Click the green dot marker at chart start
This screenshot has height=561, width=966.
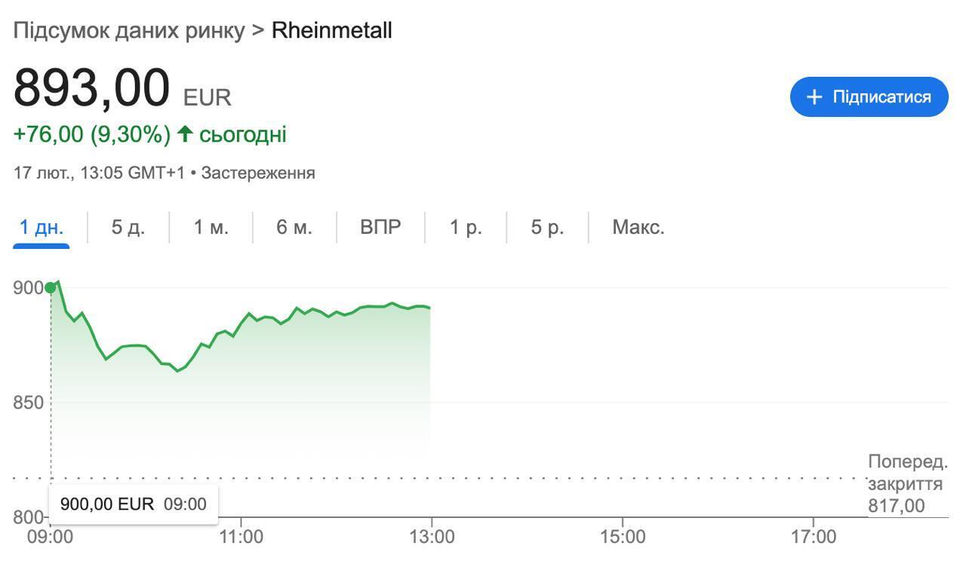51,287
